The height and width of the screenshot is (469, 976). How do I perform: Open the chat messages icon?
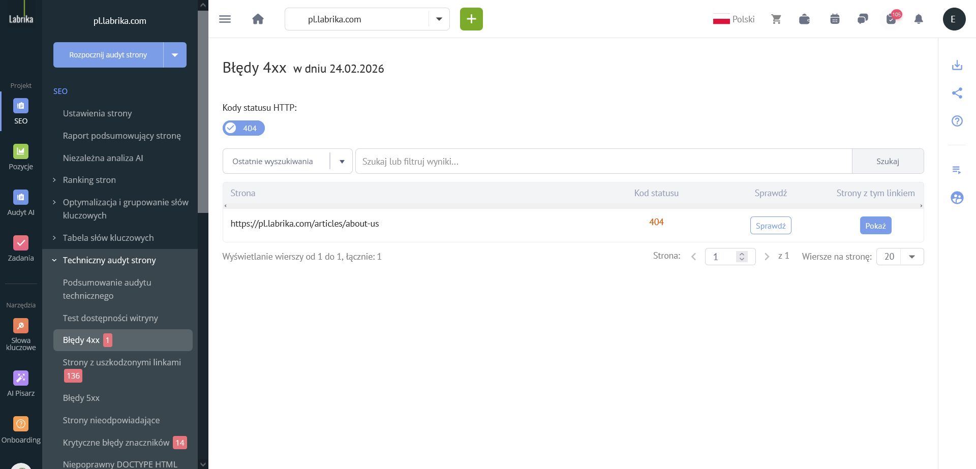(863, 19)
